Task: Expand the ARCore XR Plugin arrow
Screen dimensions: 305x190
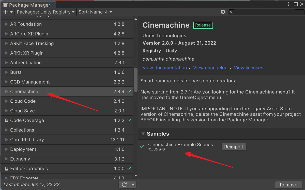Action: [7, 34]
